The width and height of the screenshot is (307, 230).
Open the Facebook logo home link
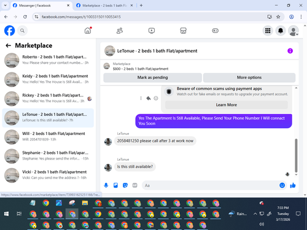click(9, 31)
